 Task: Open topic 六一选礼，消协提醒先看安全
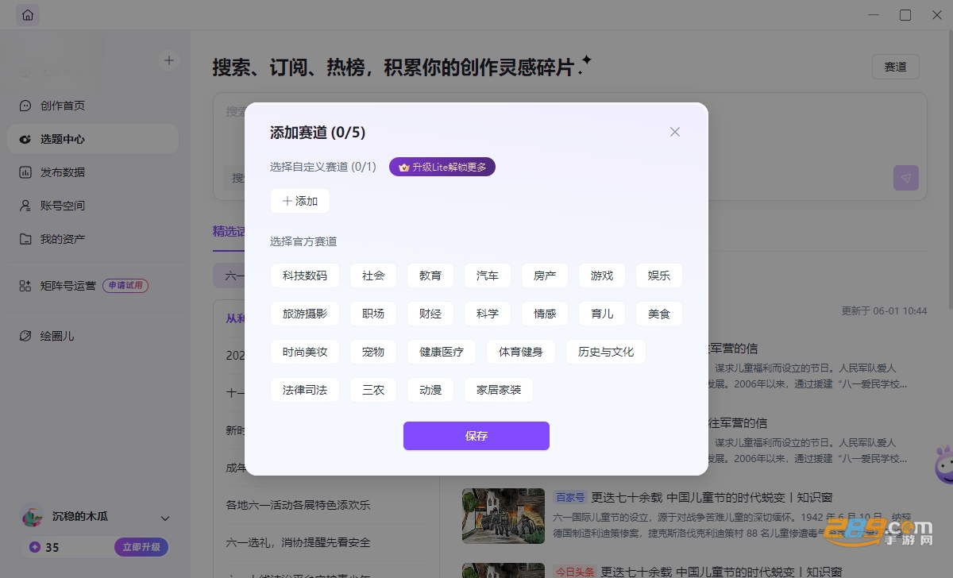pyautogui.click(x=298, y=543)
